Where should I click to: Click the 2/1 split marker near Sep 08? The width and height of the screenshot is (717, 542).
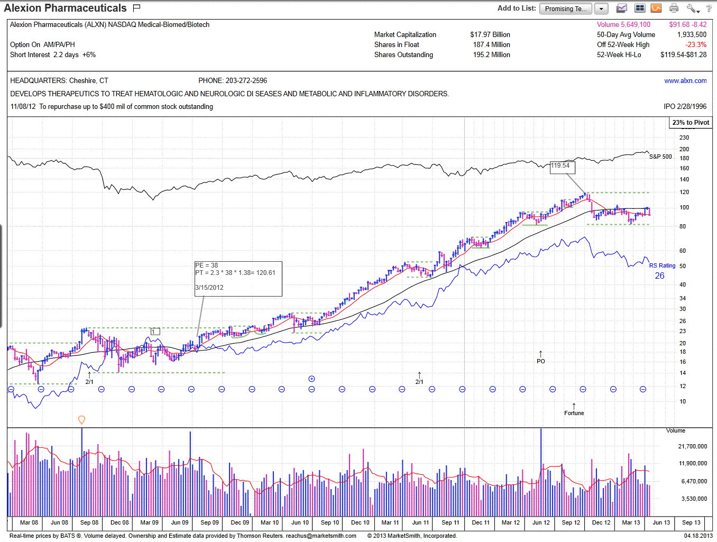(x=89, y=378)
